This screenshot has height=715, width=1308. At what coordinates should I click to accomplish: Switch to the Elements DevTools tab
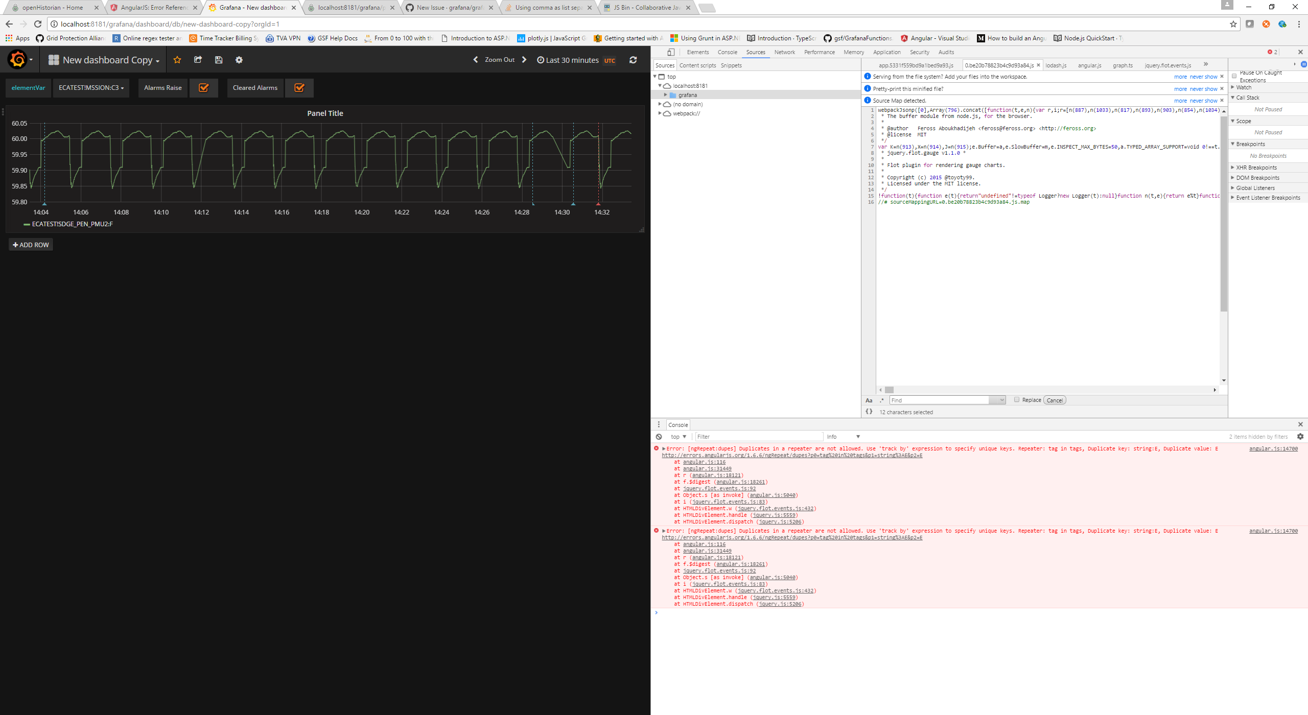(697, 52)
